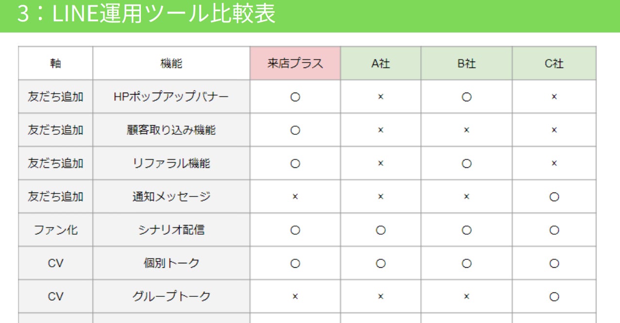Click the circle mark for A社 in シナリオ配信 row
The height and width of the screenshot is (323, 620).
pos(380,230)
